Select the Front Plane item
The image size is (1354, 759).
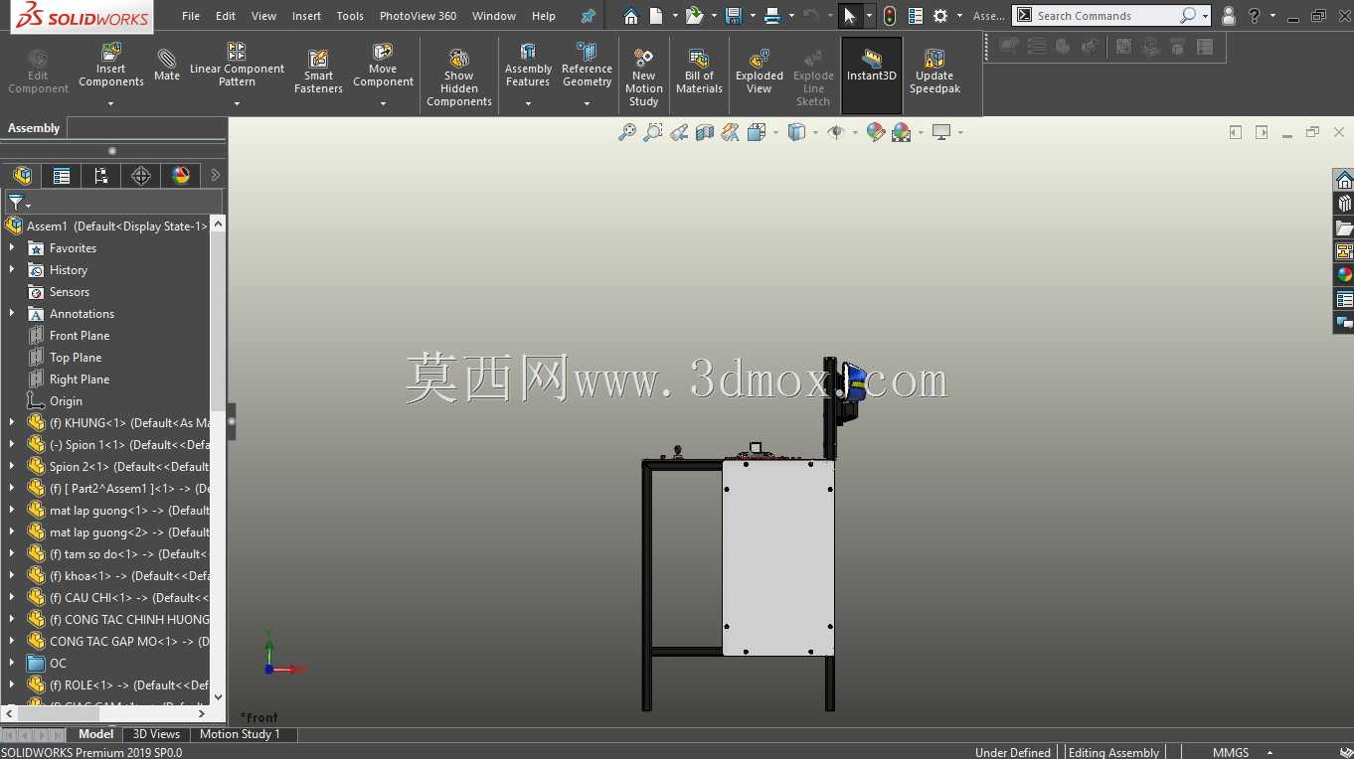[x=80, y=335]
